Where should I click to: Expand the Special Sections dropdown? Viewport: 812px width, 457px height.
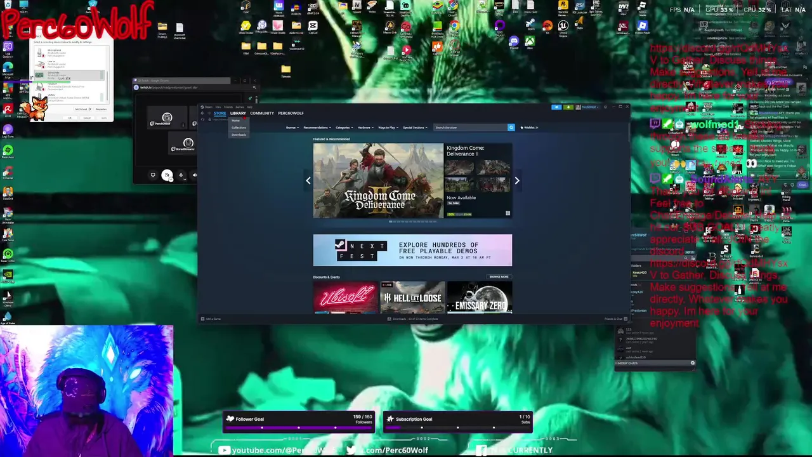pyautogui.click(x=415, y=128)
